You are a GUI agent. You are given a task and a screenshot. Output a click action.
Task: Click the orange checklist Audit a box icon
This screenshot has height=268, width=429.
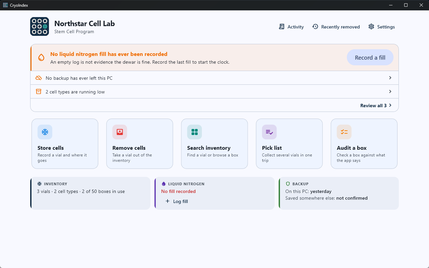coord(344,132)
